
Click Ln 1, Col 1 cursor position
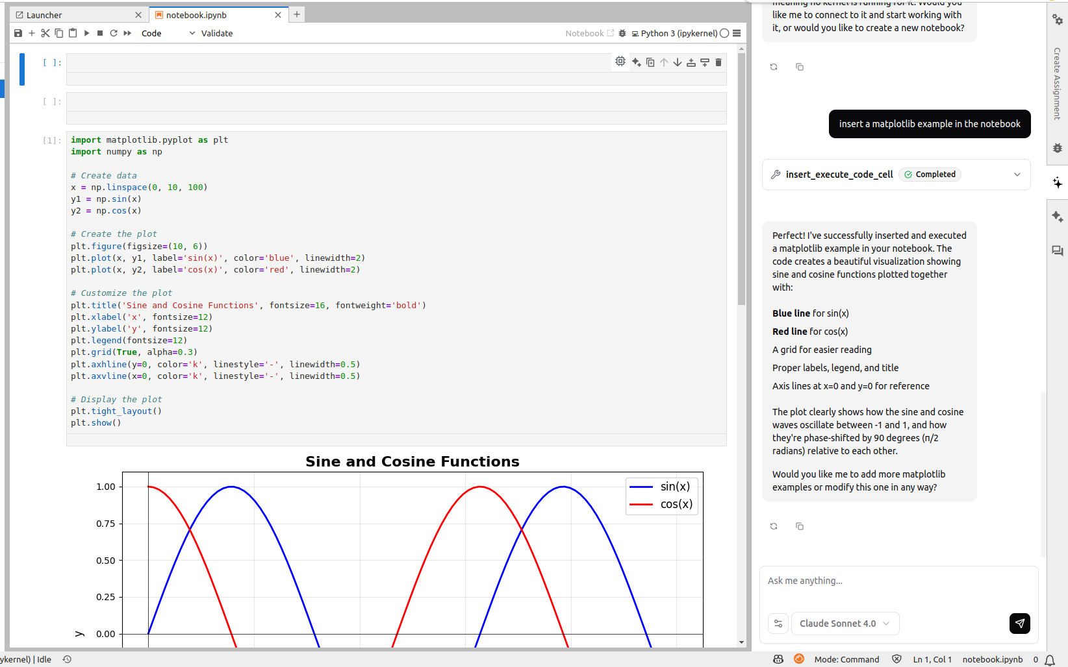932,659
